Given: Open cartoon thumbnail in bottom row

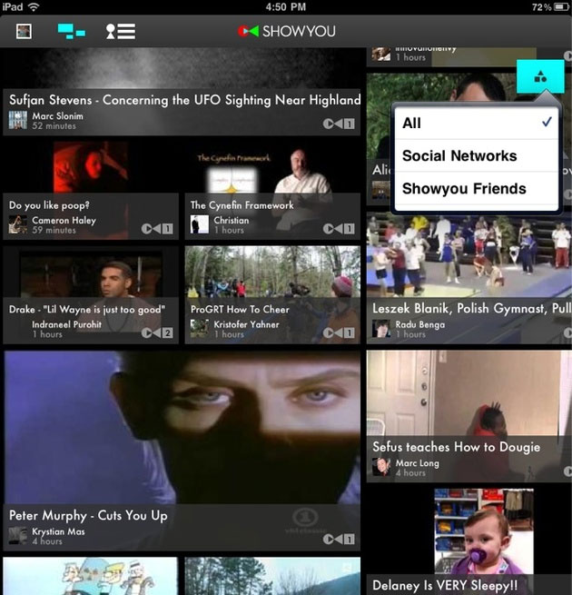Looking at the screenshot, I should pos(91,576).
